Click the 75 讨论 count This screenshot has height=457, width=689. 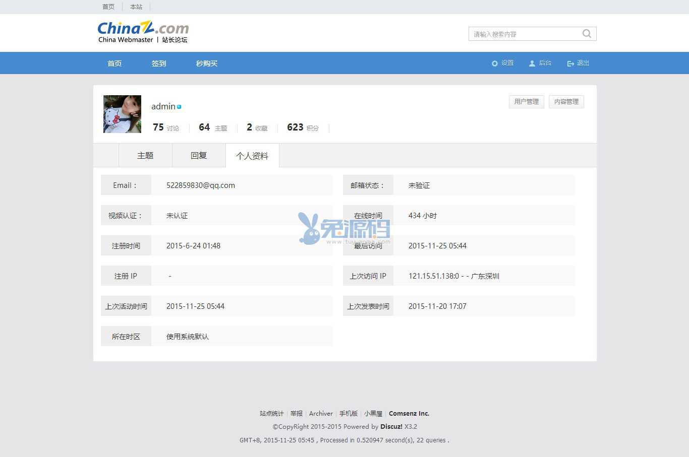(166, 127)
